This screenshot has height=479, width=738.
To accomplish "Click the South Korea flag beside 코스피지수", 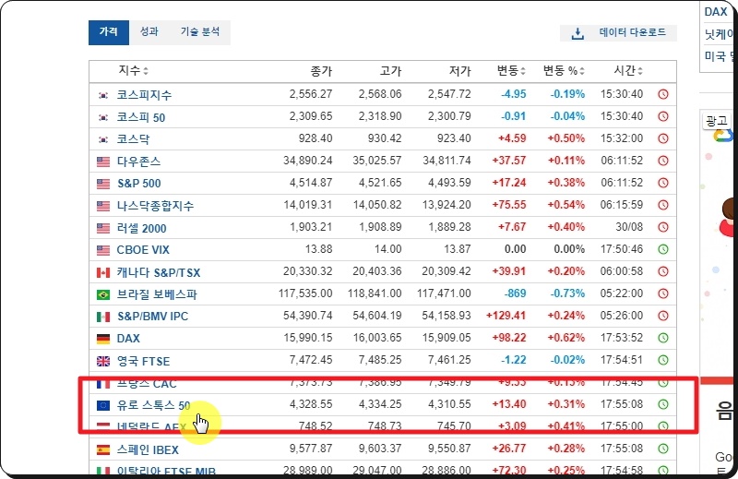I will pyautogui.click(x=103, y=95).
